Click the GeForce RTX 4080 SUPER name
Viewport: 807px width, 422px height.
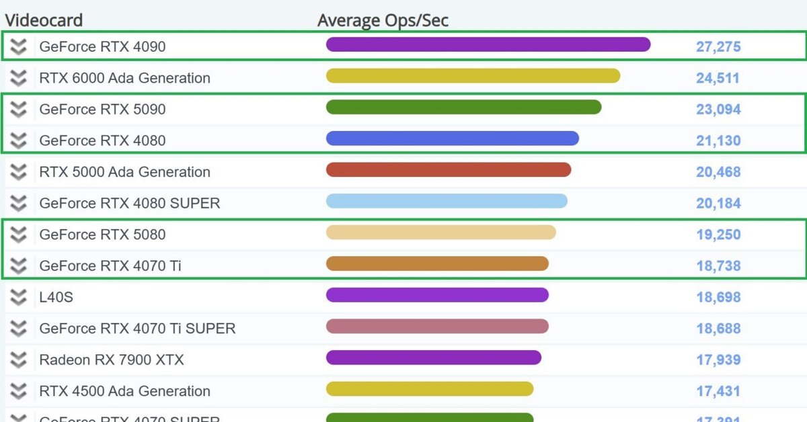pyautogui.click(x=129, y=203)
